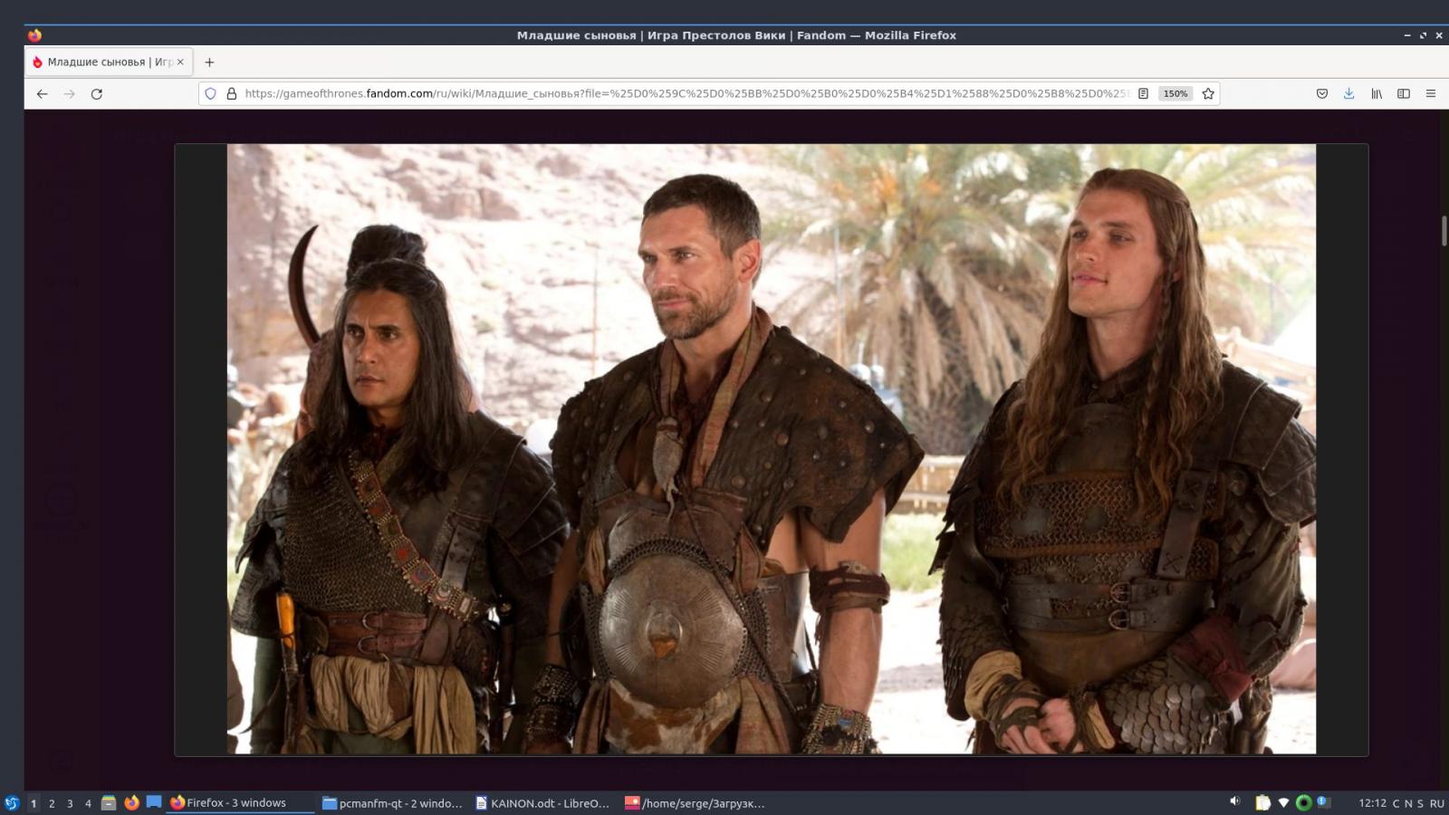This screenshot has height=815, width=1449.
Task: Switch to virtual desktop 4
Action: 88,803
